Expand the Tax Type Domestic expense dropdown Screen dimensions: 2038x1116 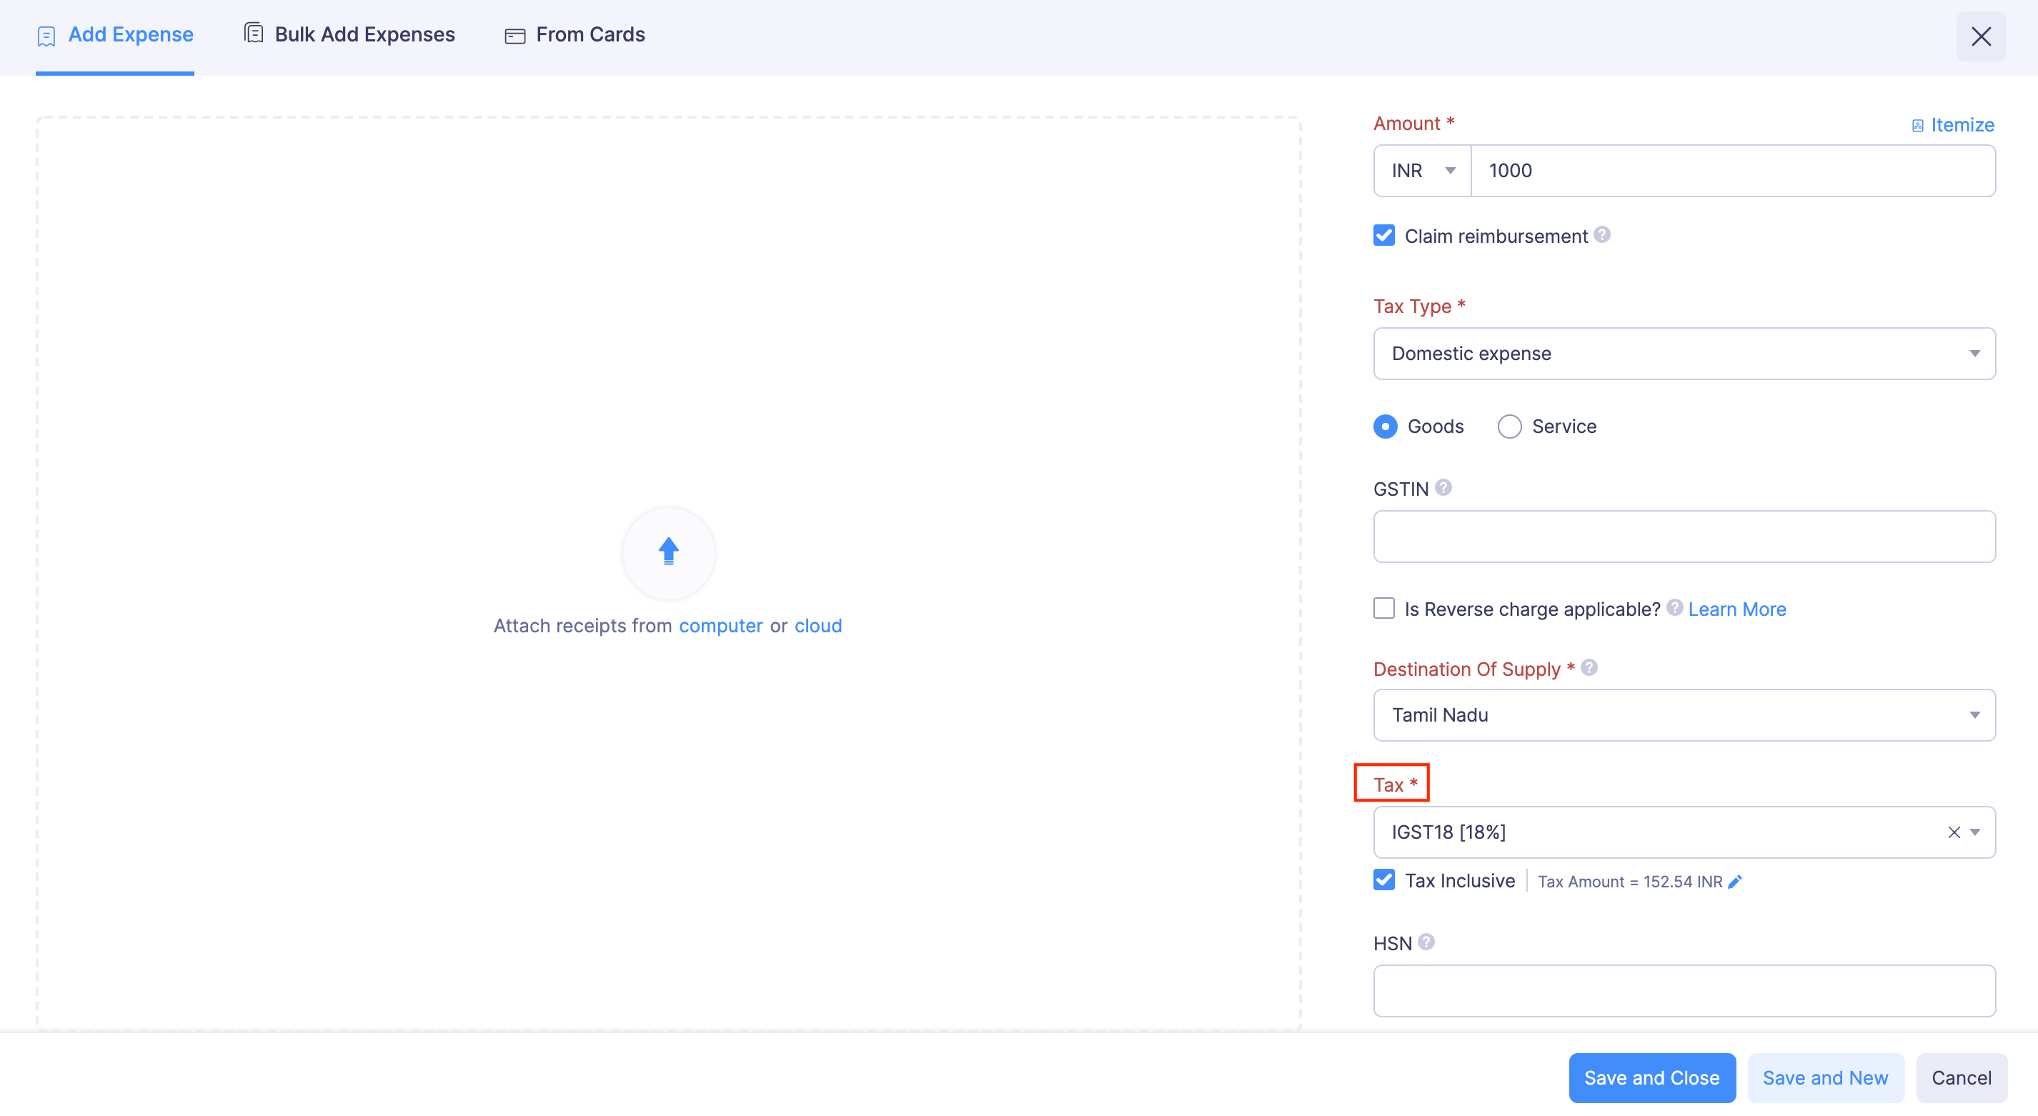point(1684,354)
